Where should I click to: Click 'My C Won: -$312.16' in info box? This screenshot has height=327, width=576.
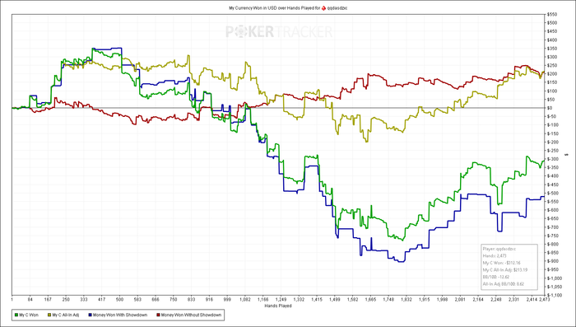pyautogui.click(x=501, y=263)
